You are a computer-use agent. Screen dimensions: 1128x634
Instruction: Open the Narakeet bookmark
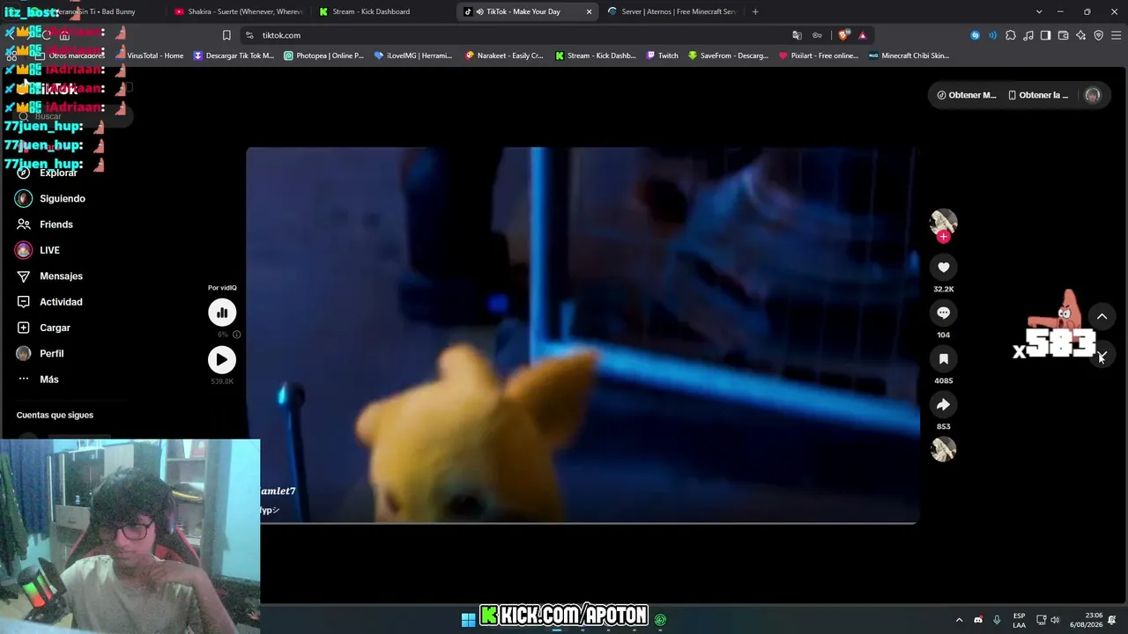point(504,55)
